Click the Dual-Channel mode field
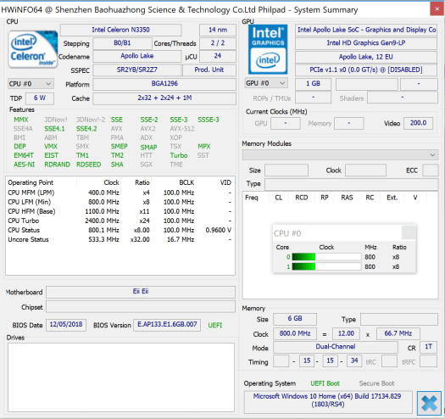This screenshot has height=419, width=445. pyautogui.click(x=336, y=347)
